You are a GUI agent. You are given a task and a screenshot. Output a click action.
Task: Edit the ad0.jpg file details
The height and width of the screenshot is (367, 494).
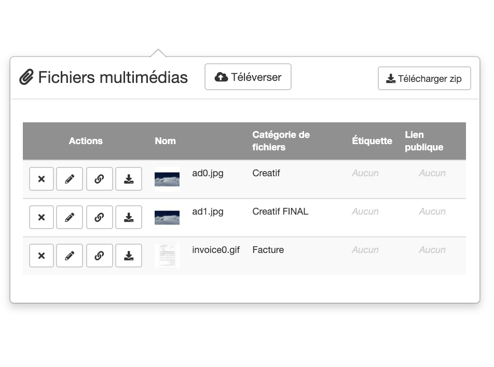[x=70, y=179]
